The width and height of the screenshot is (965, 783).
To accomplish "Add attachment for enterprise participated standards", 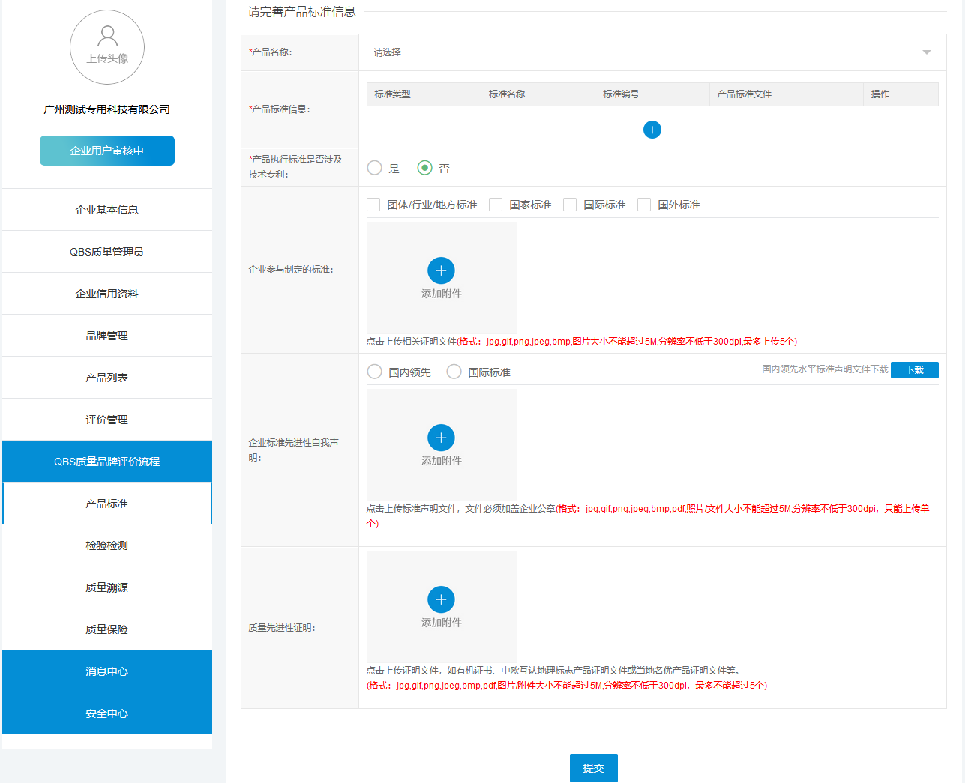I will [x=441, y=270].
